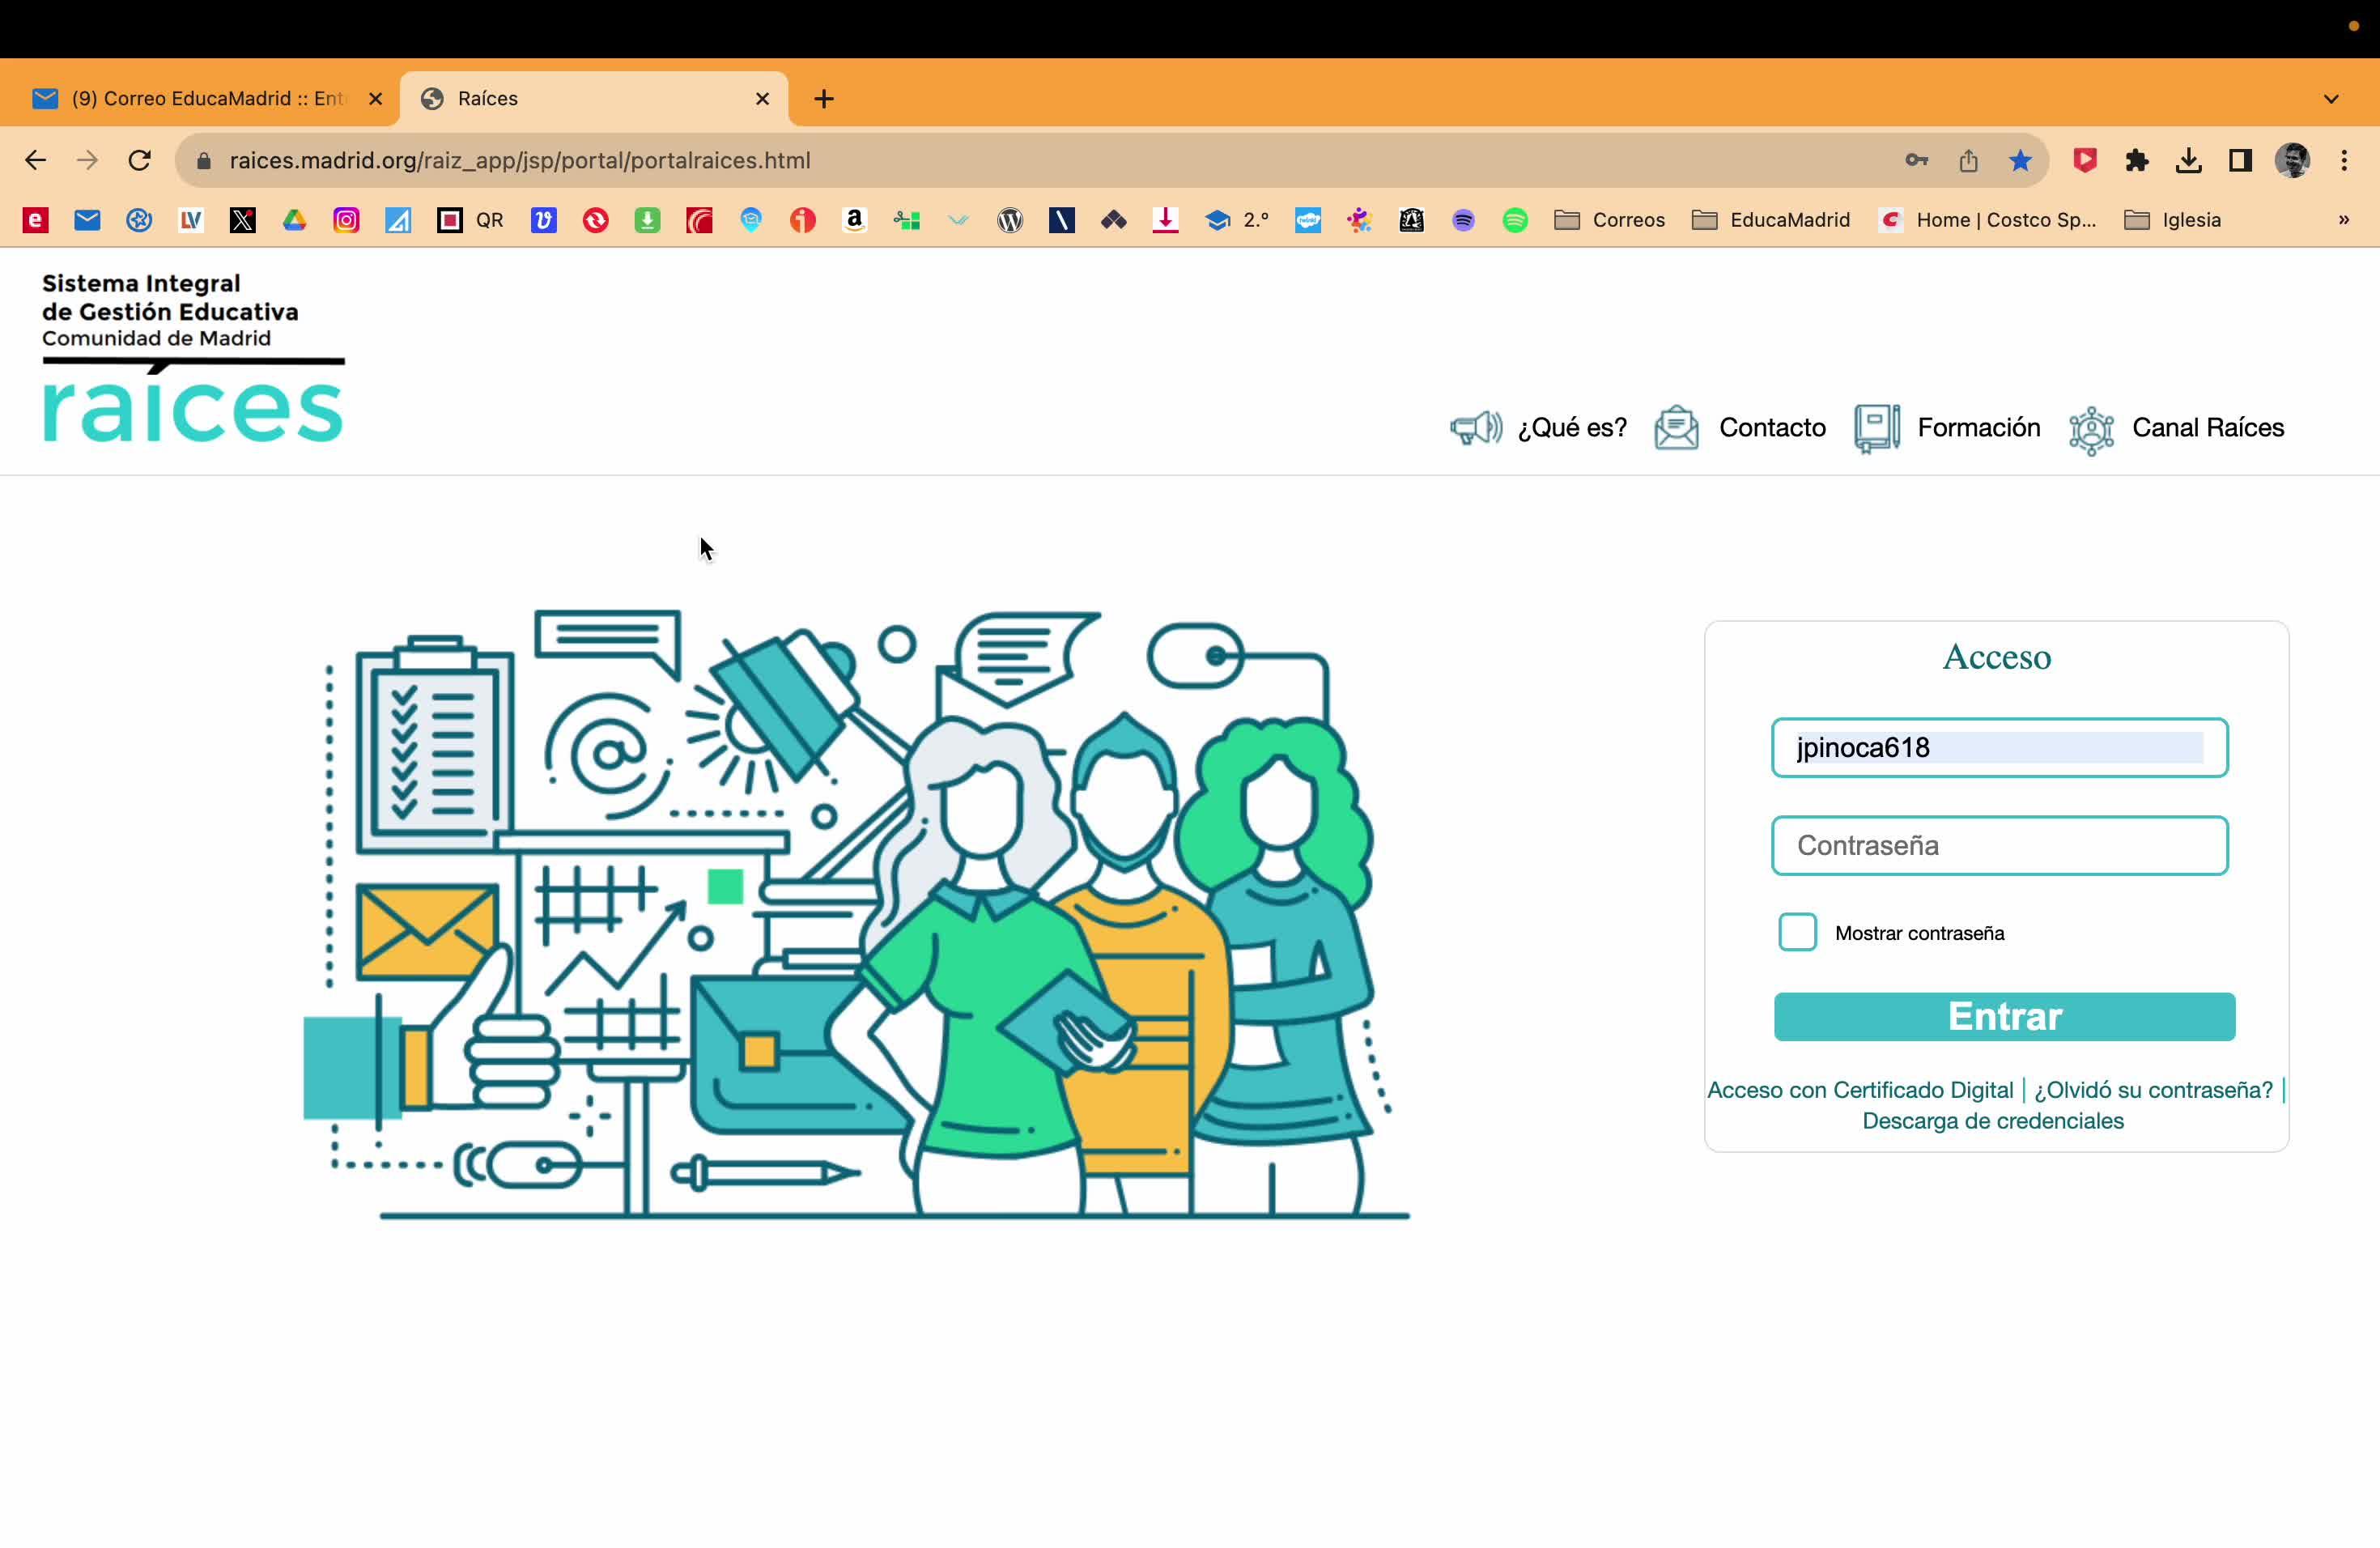Screen dimensions: 2380x1548
Task: Click the network icon beside Canal Raíces
Action: click(x=2091, y=430)
